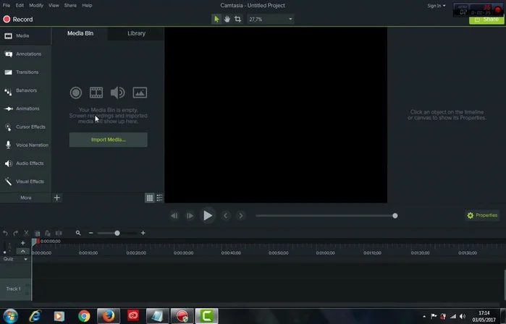This screenshot has height=324, width=506.
Task: Open the Audio Effects panel
Action: (x=25, y=163)
